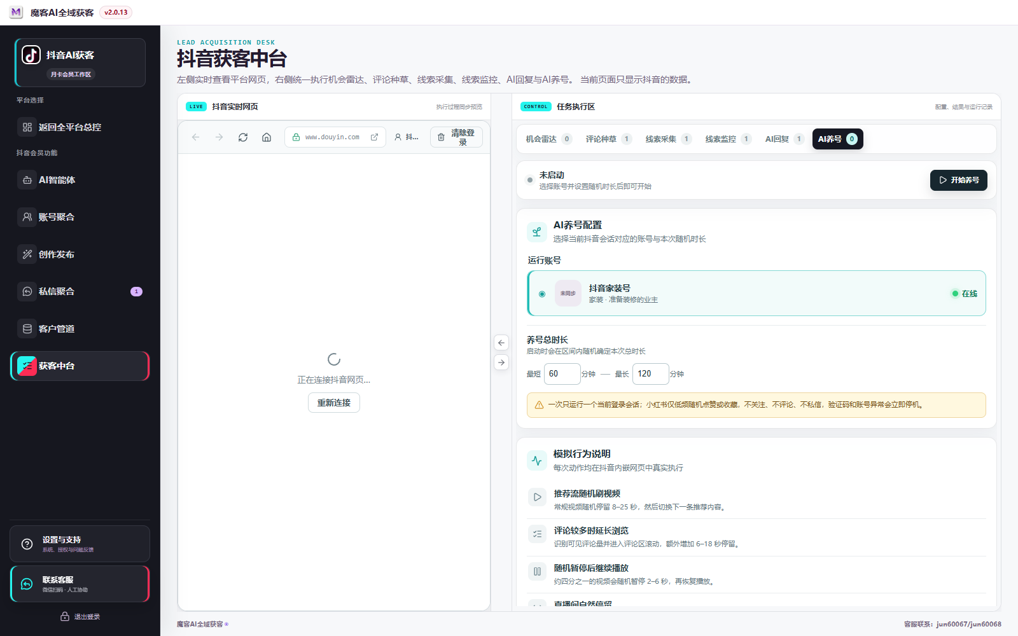The height and width of the screenshot is (636, 1018).
Task: Open 私信聚合 in the sidebar
Action: point(80,291)
